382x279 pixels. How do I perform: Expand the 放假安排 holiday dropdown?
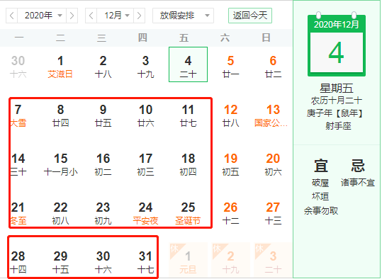point(183,16)
